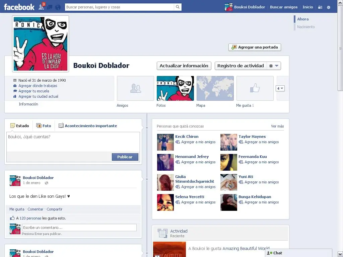
Task: Jump to Nacimiento in the timeline
Action: pos(306,27)
